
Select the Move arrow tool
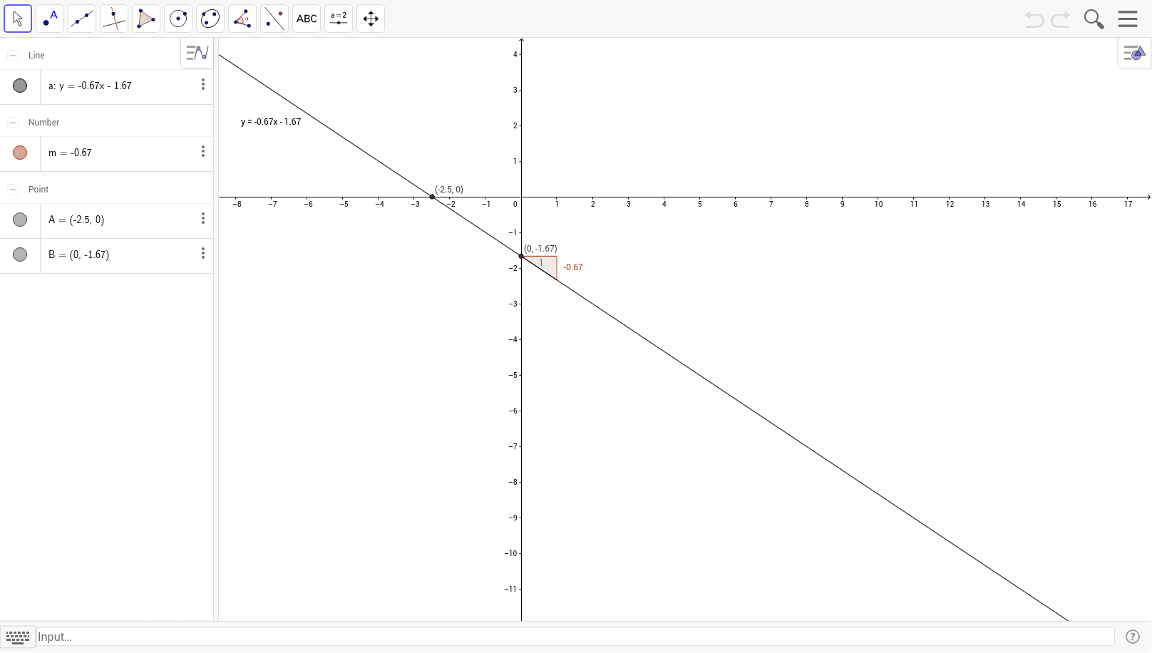18,19
